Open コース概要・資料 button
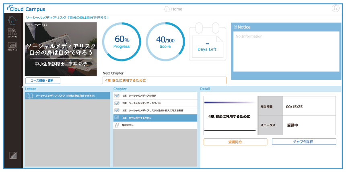The height and width of the screenshot is (172, 346). coord(43,81)
